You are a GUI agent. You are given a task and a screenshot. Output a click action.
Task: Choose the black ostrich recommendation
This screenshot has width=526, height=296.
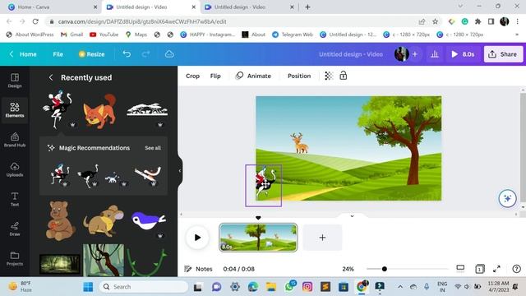click(x=88, y=176)
